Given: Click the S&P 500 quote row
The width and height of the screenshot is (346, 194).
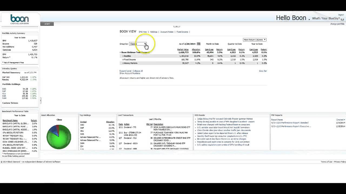Looking at the screenshot, I should [x=19, y=77].
